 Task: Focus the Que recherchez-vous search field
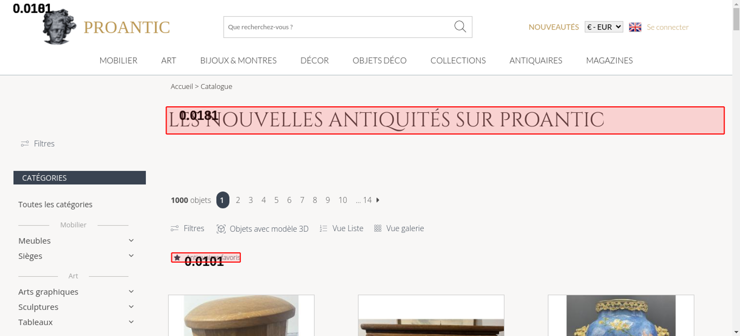[x=339, y=27]
